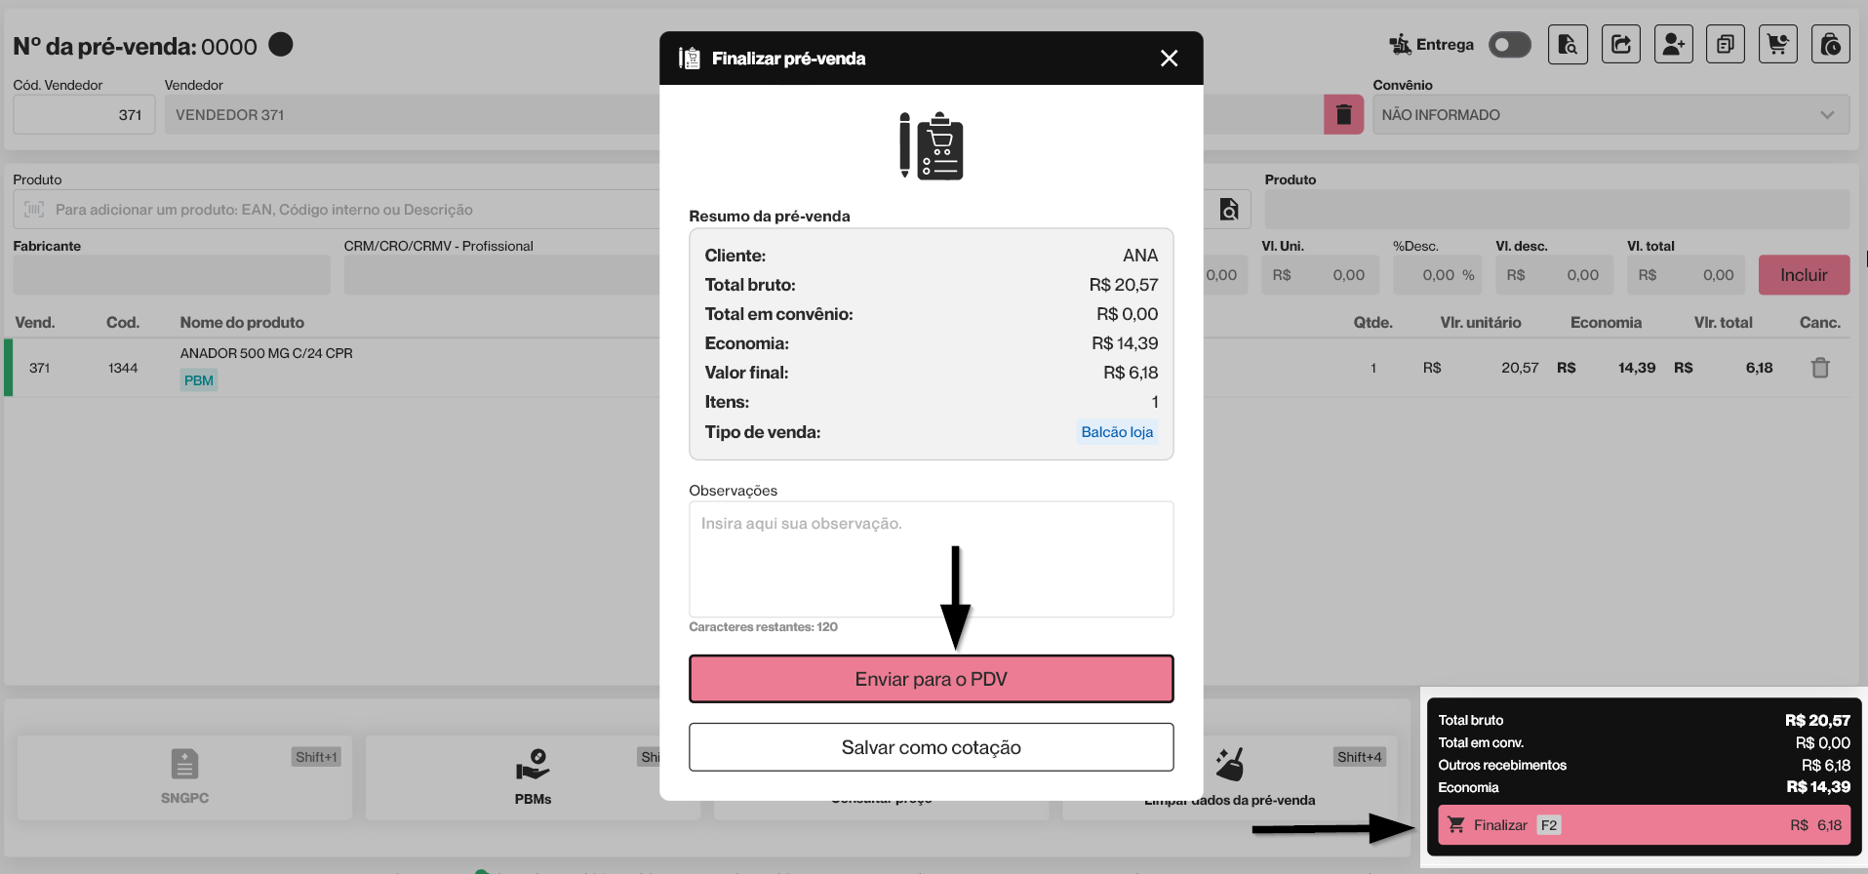Click the Balcão loja sale type tag

[1117, 432]
